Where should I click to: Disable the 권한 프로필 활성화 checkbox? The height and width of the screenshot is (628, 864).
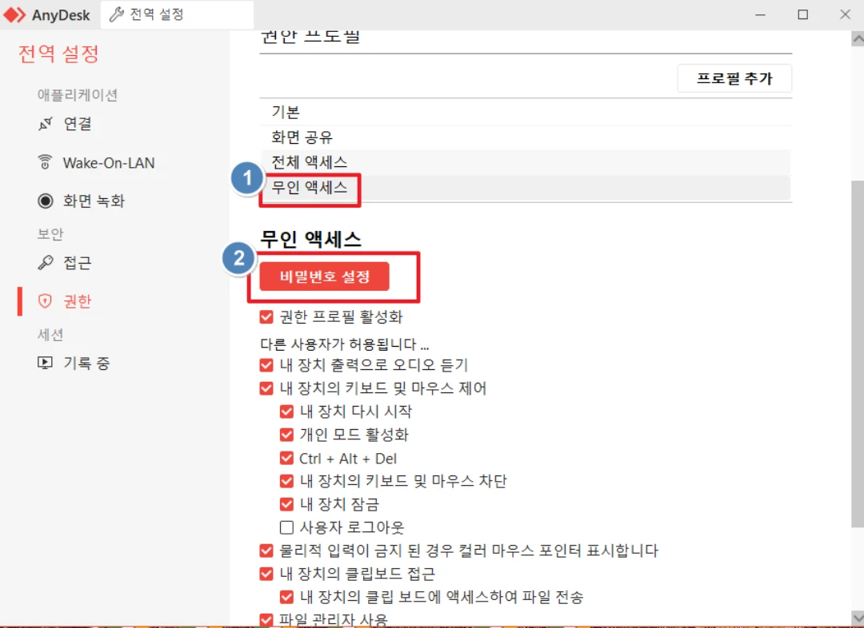point(266,316)
